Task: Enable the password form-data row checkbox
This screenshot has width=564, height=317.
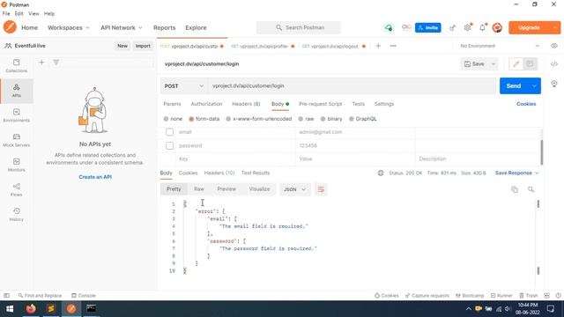Action: pos(170,146)
